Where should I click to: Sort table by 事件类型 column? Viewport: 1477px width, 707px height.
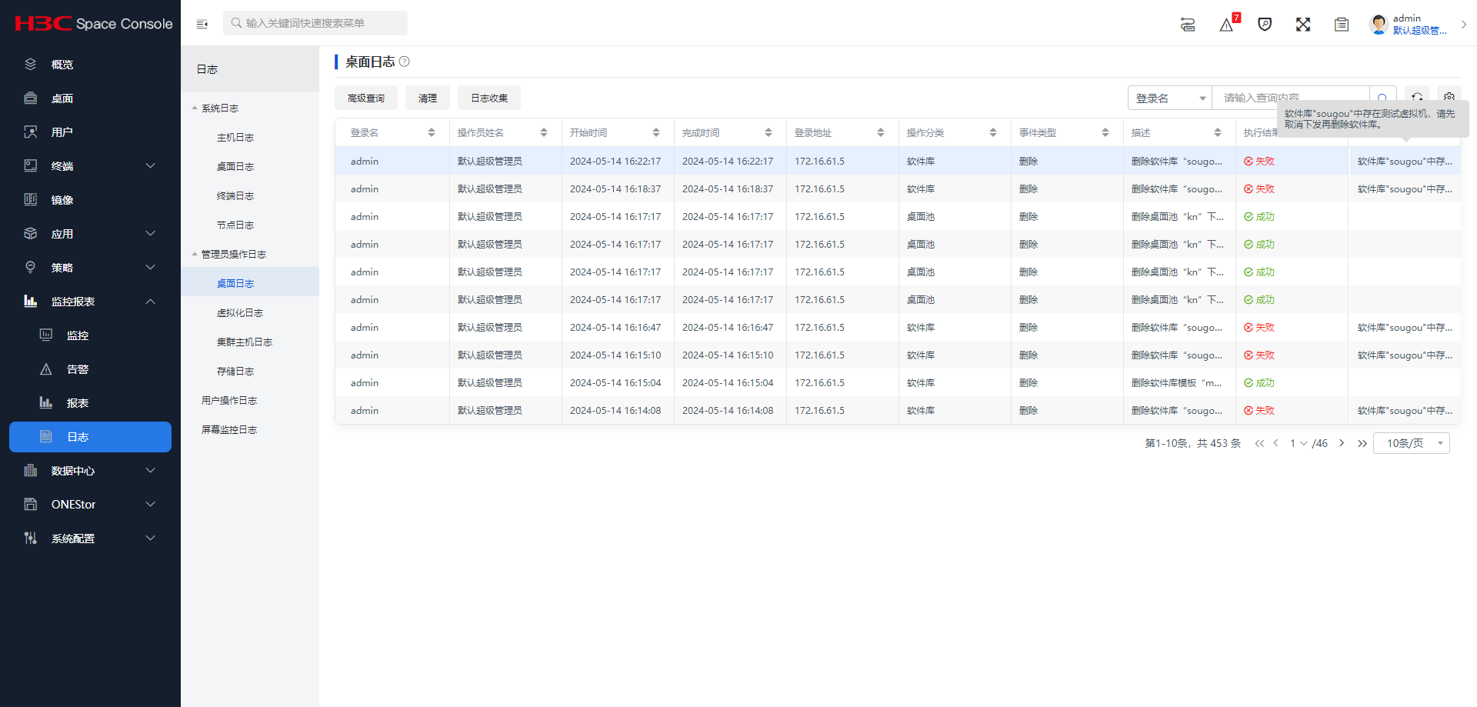(x=1105, y=133)
